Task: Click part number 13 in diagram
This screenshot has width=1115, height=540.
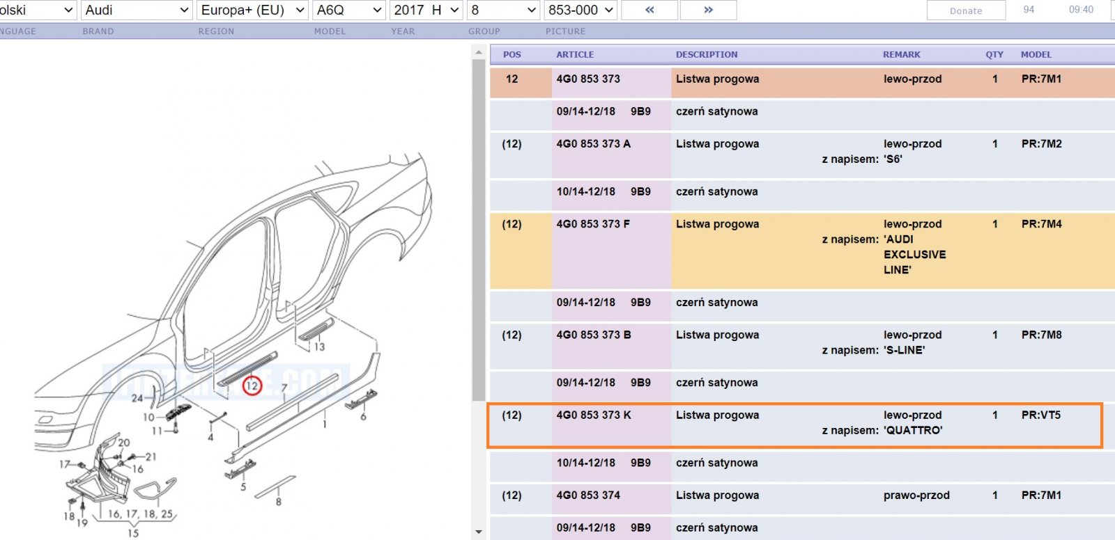Action: [x=319, y=347]
